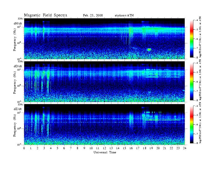
Task: Click the 'dH/dt' panel label
Action: pos(18,23)
